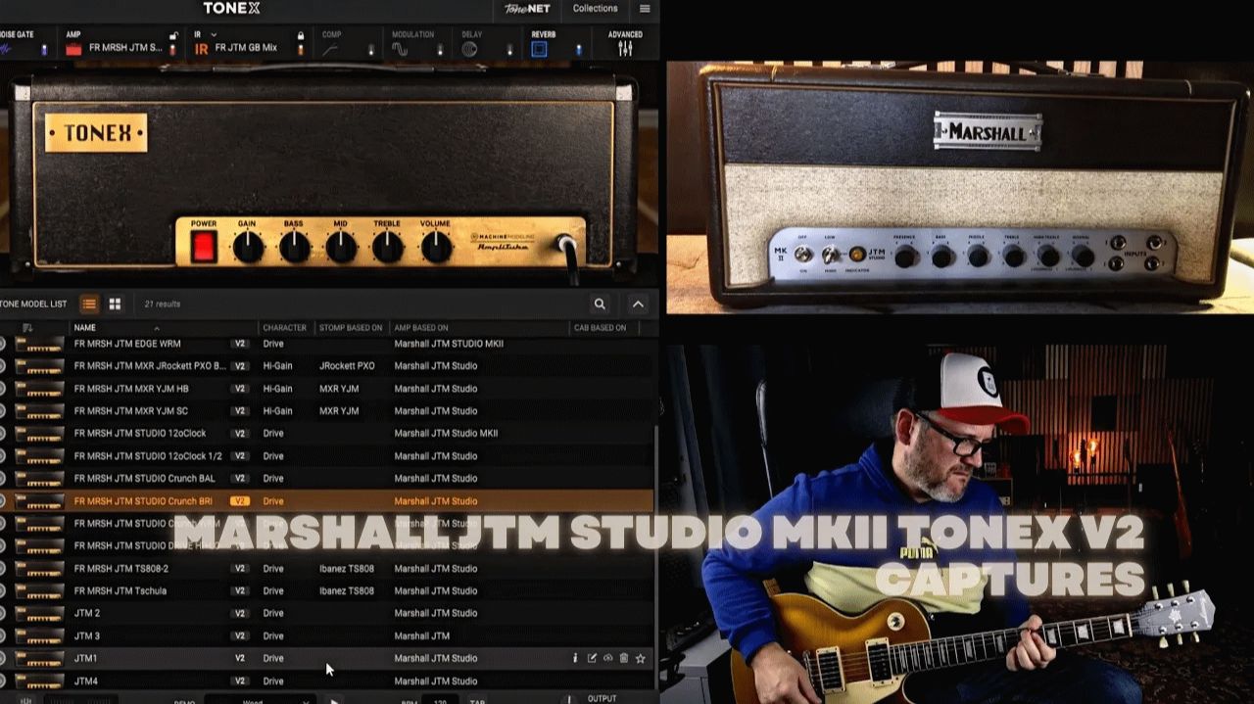The image size is (1254, 704).
Task: Click IR preset name FR JTM GB Mix
Action: [246, 48]
